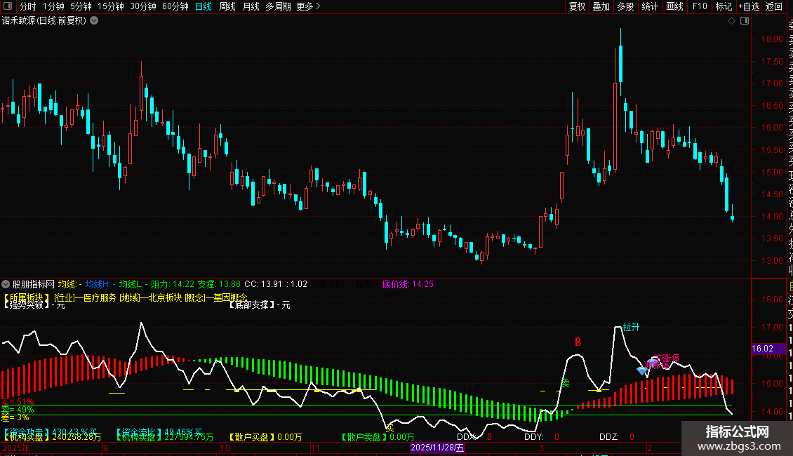Click the 18.00 main chart price label

pos(772,39)
